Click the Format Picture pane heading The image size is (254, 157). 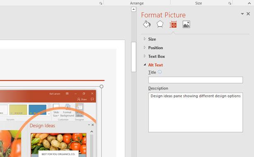tap(163, 15)
